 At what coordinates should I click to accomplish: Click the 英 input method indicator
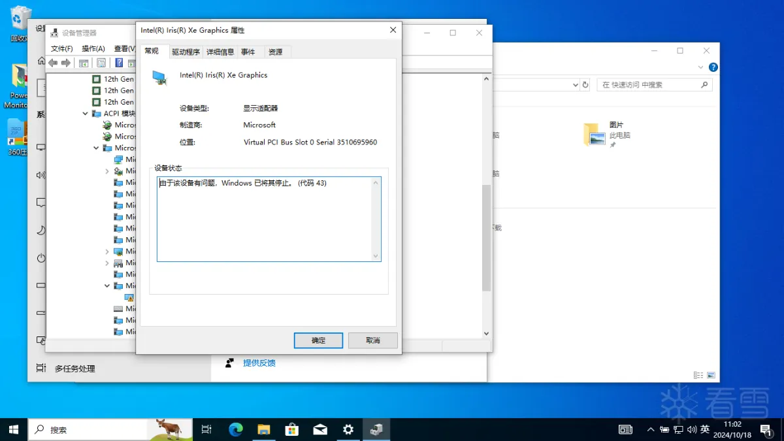click(705, 429)
